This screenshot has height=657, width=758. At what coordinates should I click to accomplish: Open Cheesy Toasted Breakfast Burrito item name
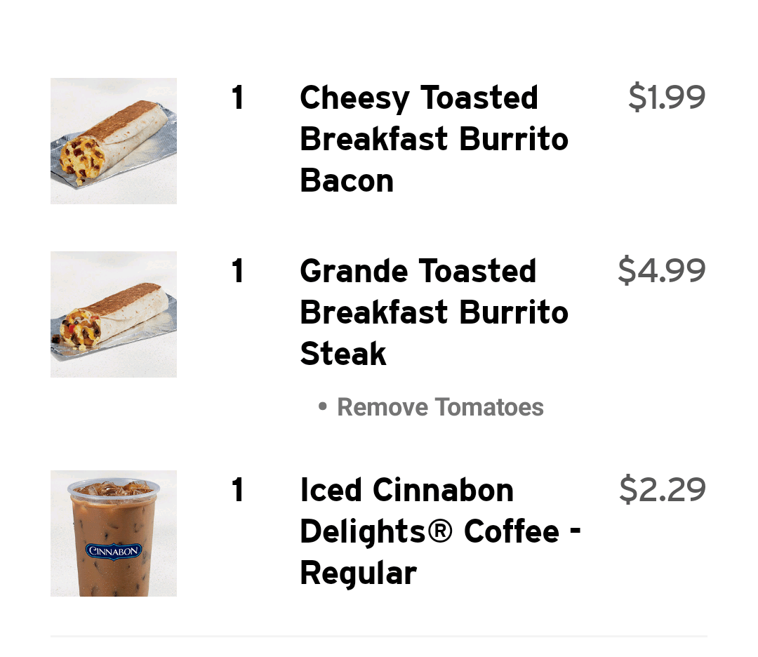pyautogui.click(x=434, y=139)
